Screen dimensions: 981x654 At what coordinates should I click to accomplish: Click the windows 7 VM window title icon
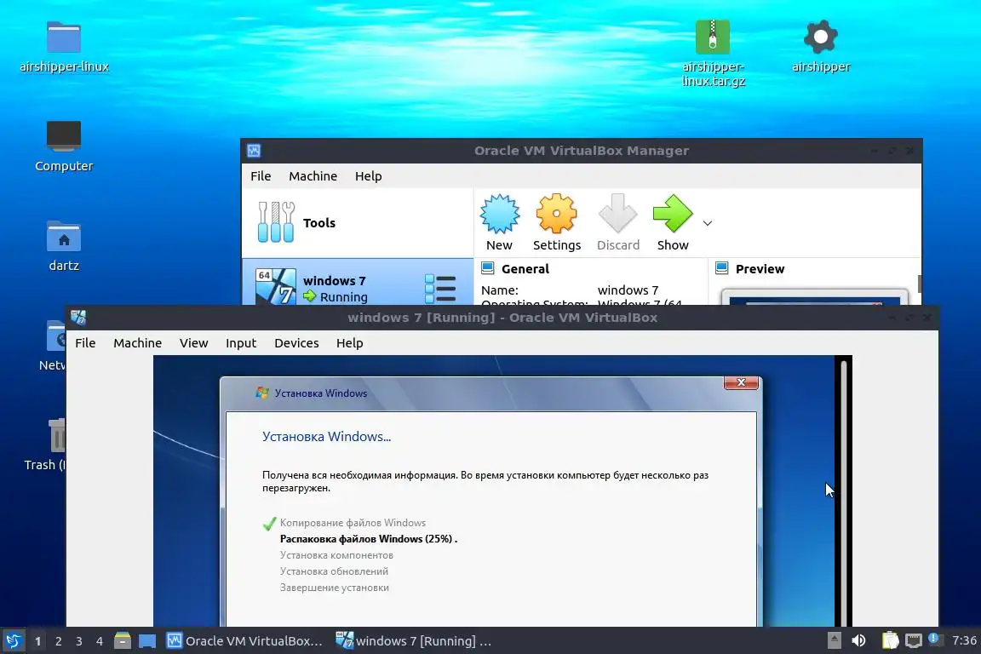coord(78,318)
